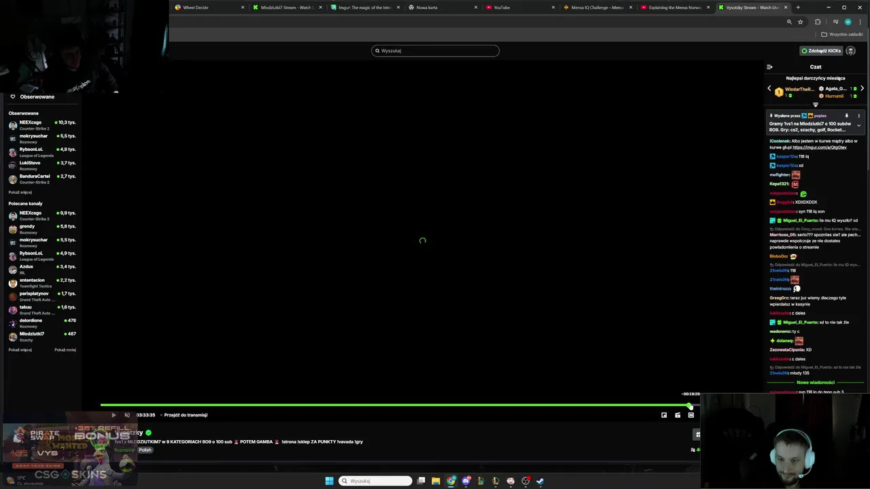Open BanduraCartel in Obserwowane list
870x489 pixels.
click(x=42, y=179)
